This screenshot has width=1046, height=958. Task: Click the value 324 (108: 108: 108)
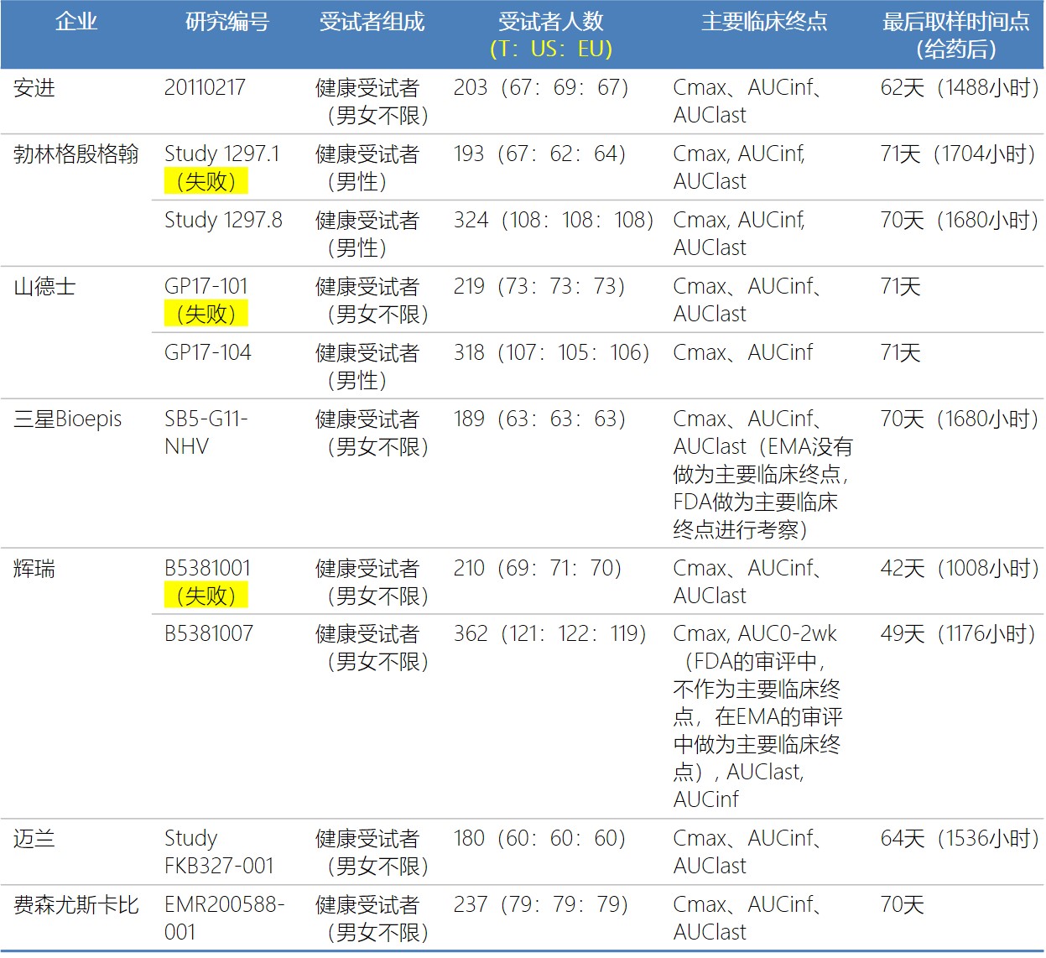[x=554, y=220]
